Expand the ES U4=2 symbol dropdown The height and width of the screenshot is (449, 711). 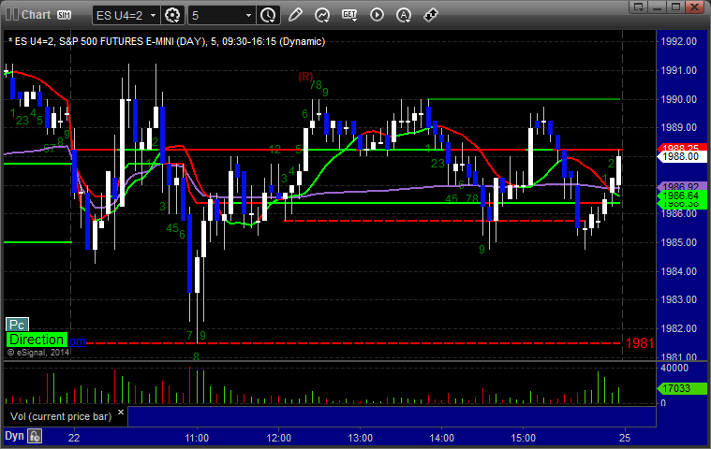click(154, 15)
